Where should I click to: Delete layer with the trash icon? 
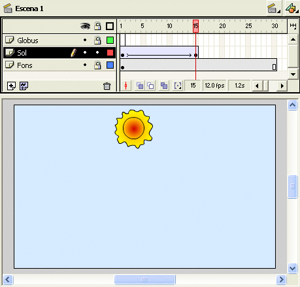coord(107,86)
